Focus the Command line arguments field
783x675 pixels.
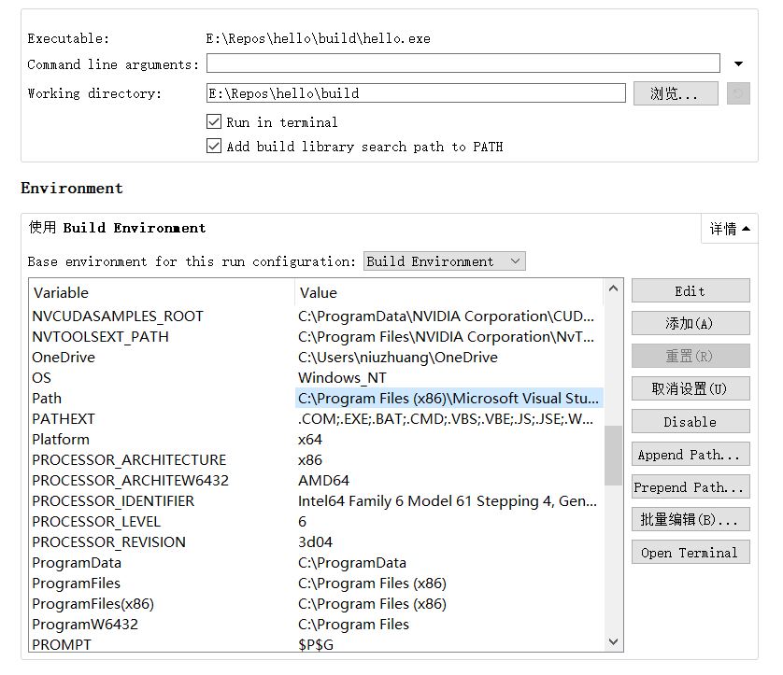463,64
